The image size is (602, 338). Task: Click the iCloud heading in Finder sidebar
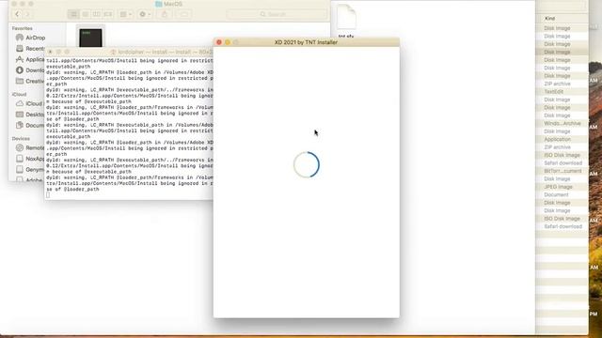[19, 94]
